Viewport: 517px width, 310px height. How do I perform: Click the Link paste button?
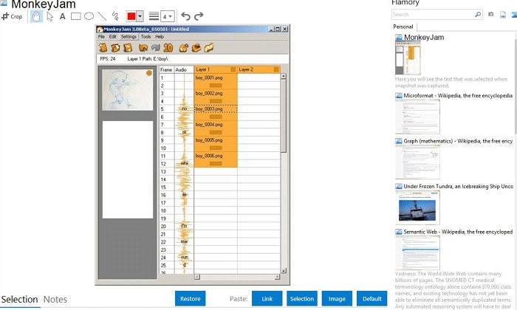click(267, 298)
